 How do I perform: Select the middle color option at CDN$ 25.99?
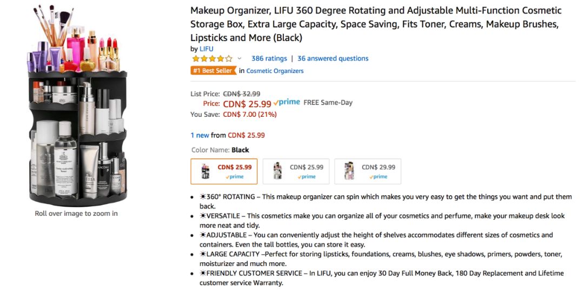click(x=296, y=171)
